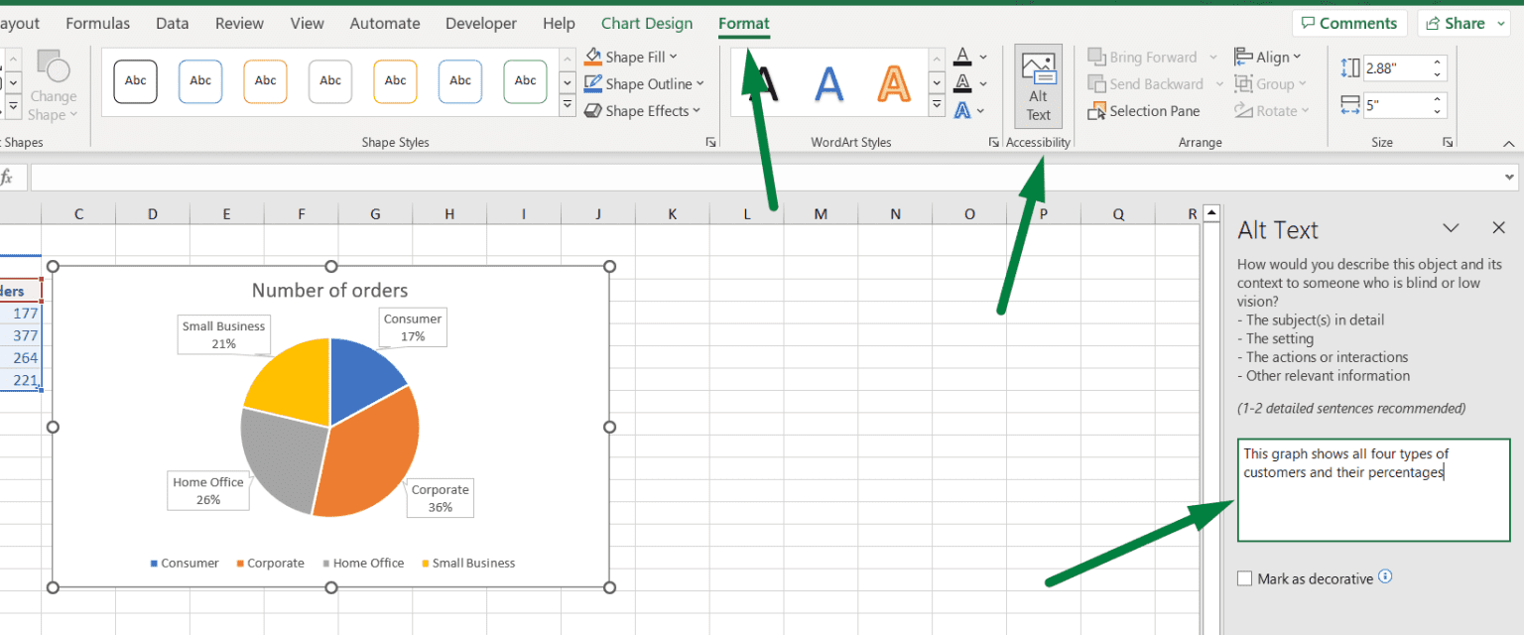Click inside the alt text description box
This screenshot has height=635, width=1524.
pos(1372,489)
